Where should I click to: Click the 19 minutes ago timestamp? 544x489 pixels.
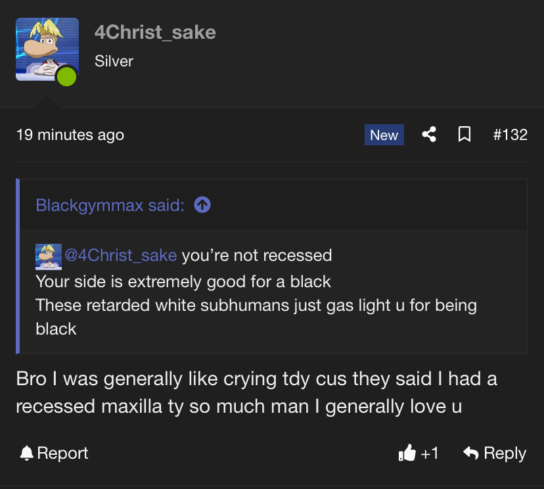click(70, 135)
